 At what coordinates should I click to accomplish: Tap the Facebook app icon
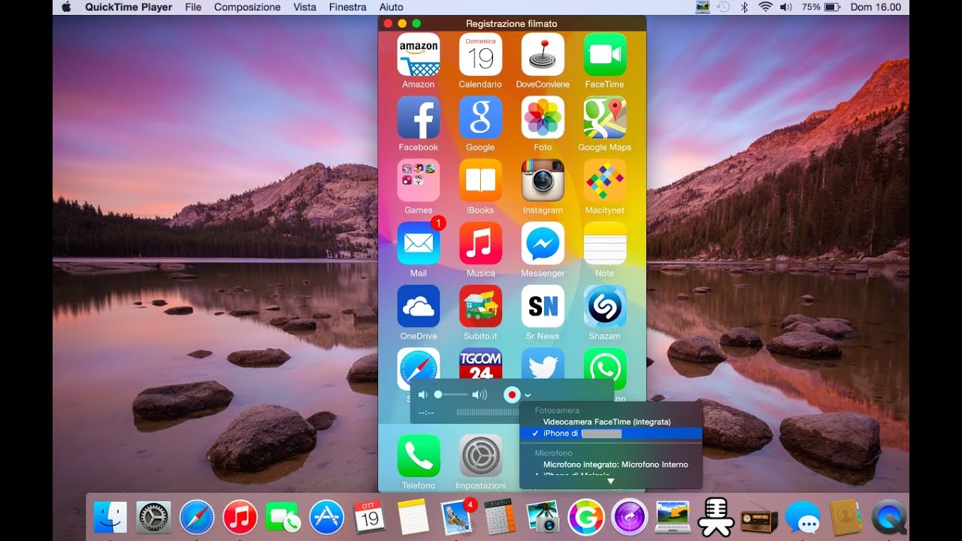click(x=419, y=117)
